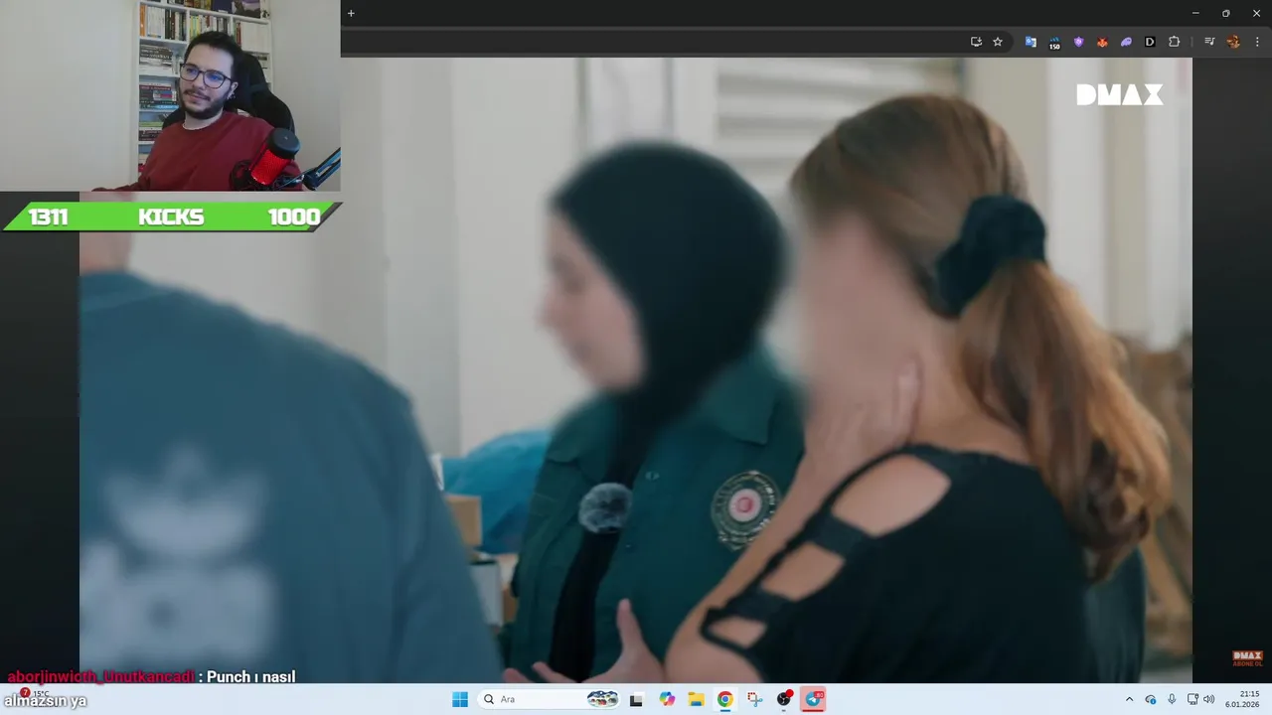Image resolution: width=1272 pixels, height=715 pixels.
Task: Open the volume speaker tray icon
Action: pyautogui.click(x=1209, y=699)
